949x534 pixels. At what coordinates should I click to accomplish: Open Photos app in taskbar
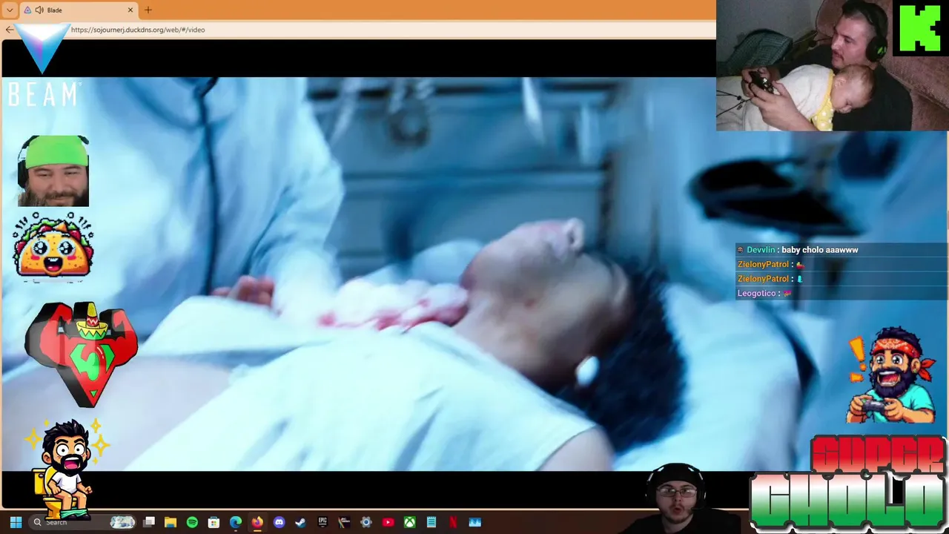point(474,522)
